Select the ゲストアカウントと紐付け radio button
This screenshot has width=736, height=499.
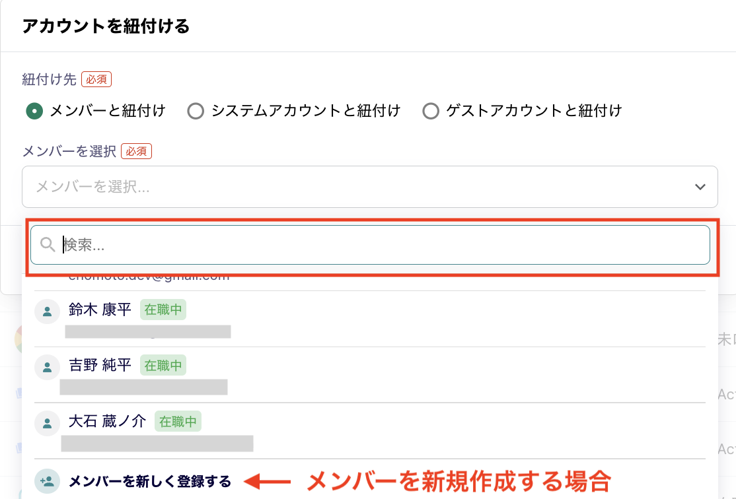tap(431, 111)
